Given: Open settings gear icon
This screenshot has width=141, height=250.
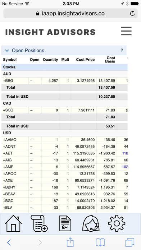Looking at the screenshot, I should 117,223.
